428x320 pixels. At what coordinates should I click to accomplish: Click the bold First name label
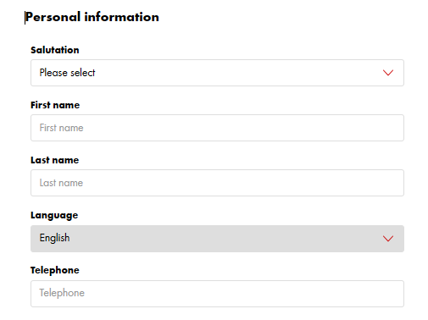(x=55, y=105)
